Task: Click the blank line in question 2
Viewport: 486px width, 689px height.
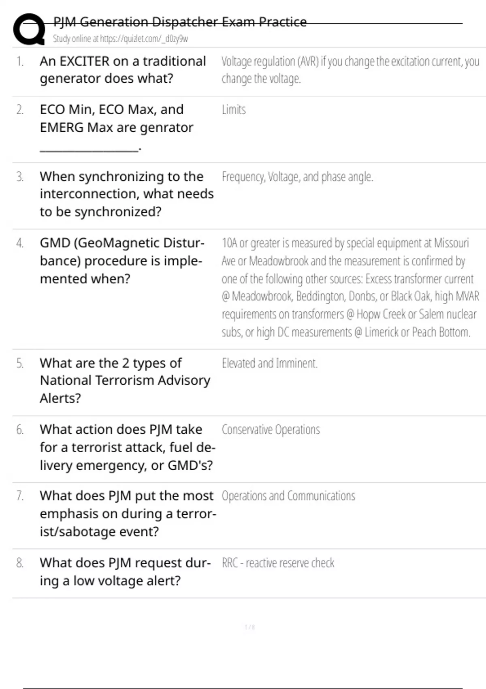Action: click(90, 148)
